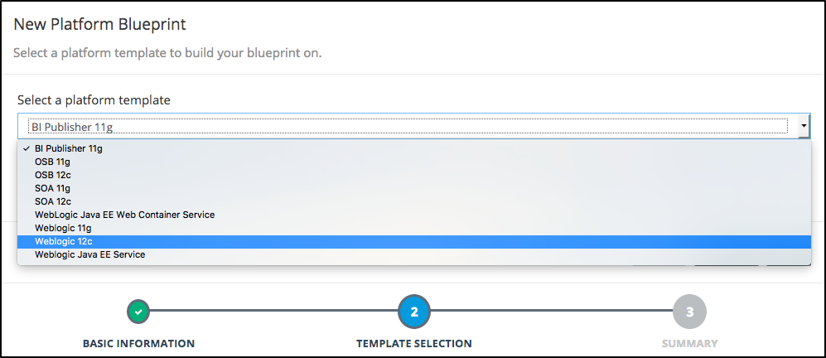Click the green checkmark step icon
826x358 pixels.
click(138, 312)
